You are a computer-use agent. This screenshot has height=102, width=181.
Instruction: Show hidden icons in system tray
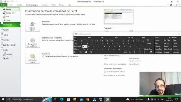coord(145,99)
